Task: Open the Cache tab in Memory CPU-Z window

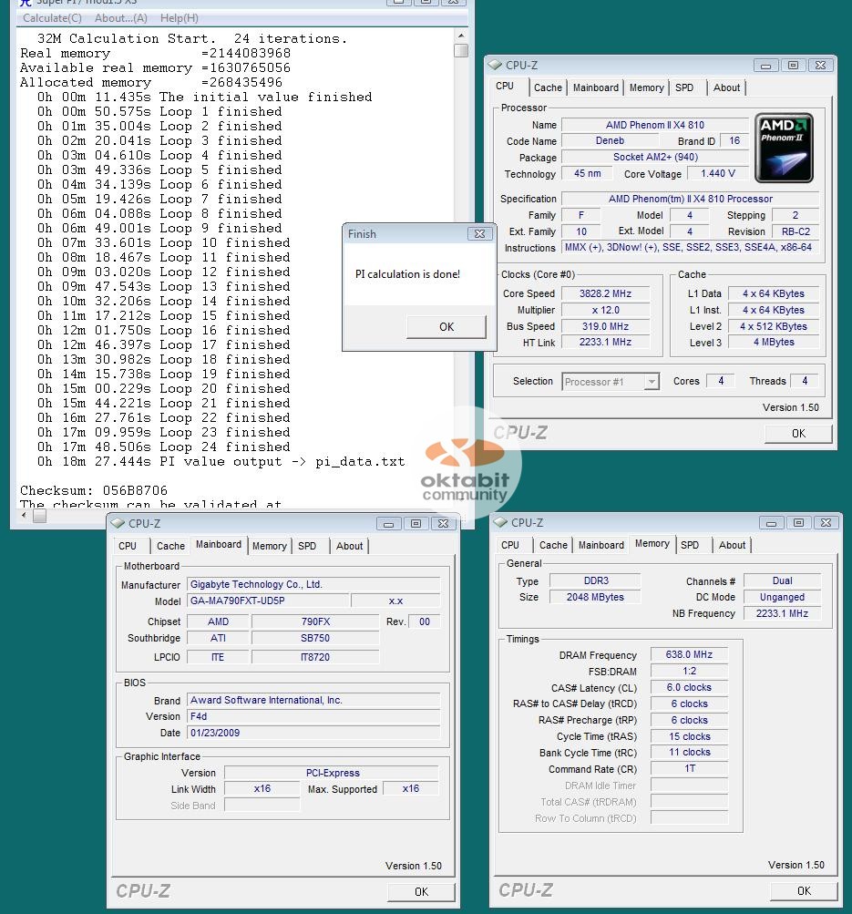Action: tap(553, 545)
